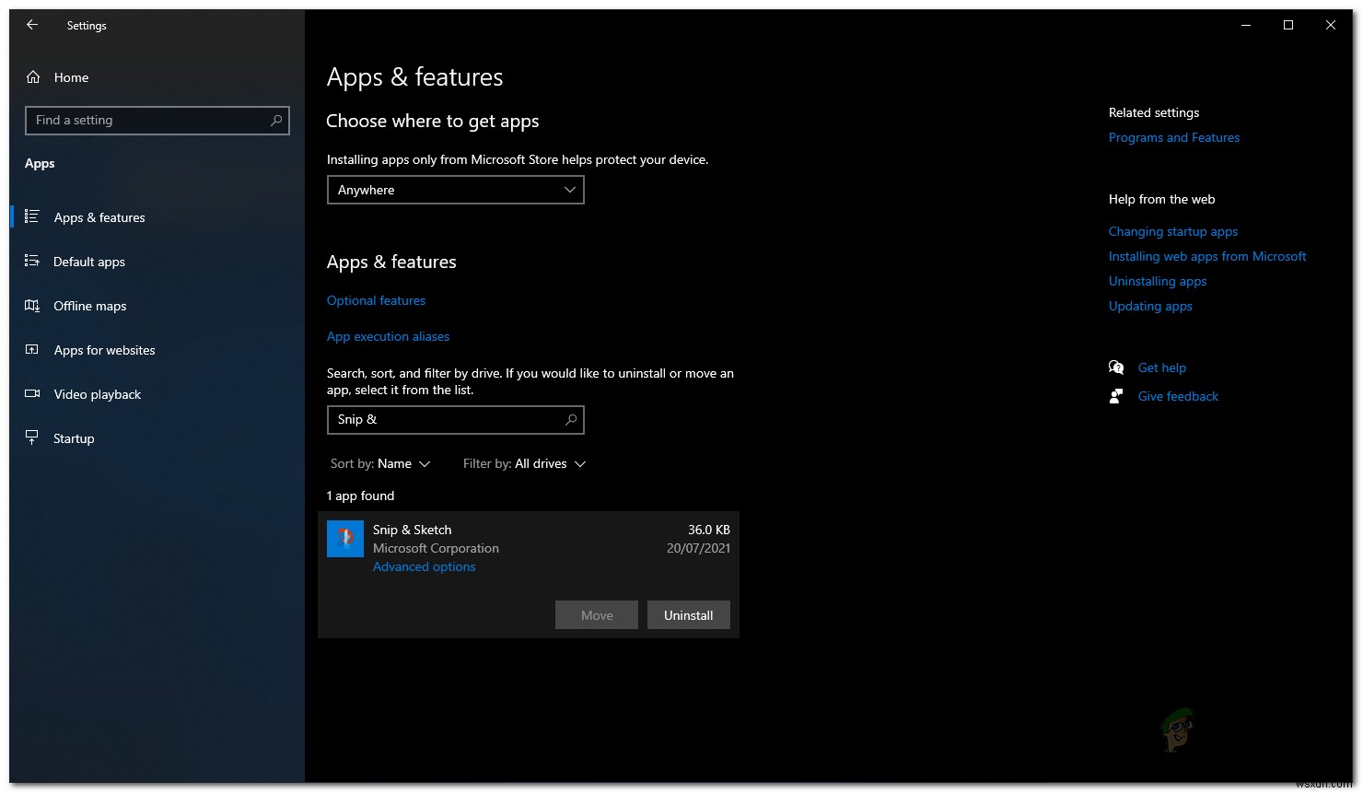Click the Snip & Sketch app icon
Screen dimensions: 1363x793
pos(345,539)
